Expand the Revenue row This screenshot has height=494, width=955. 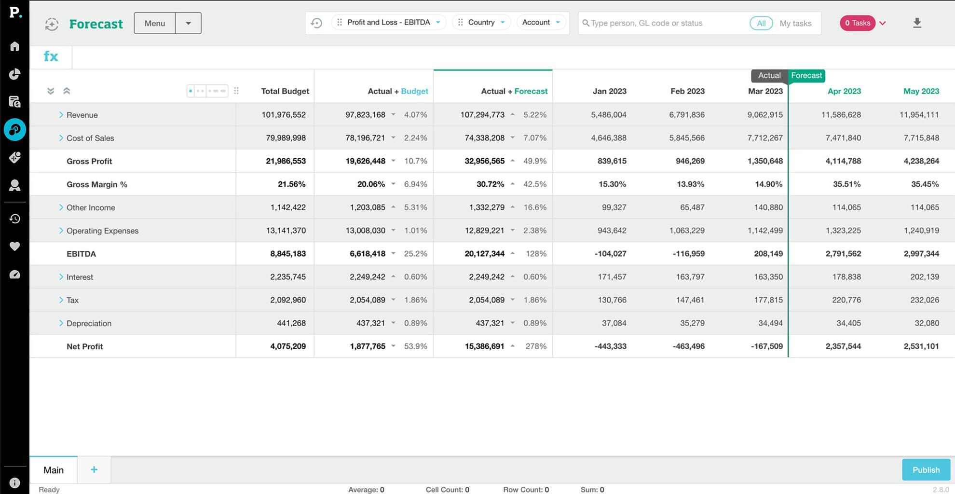click(x=61, y=115)
